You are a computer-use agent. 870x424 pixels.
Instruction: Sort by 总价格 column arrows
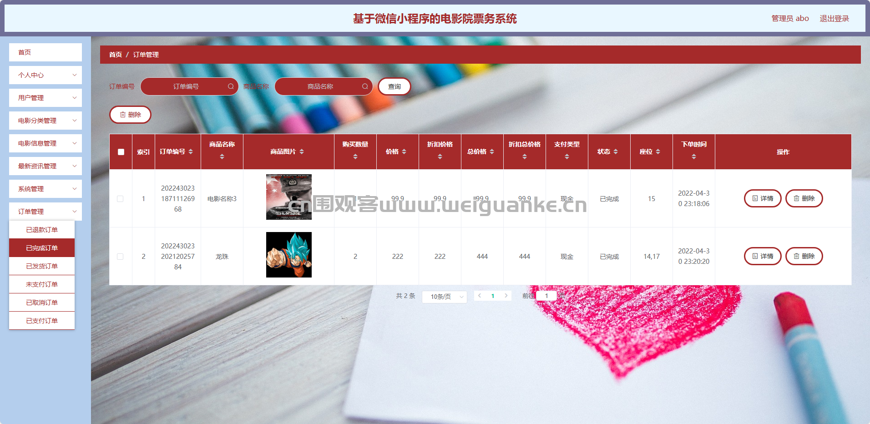click(x=492, y=151)
